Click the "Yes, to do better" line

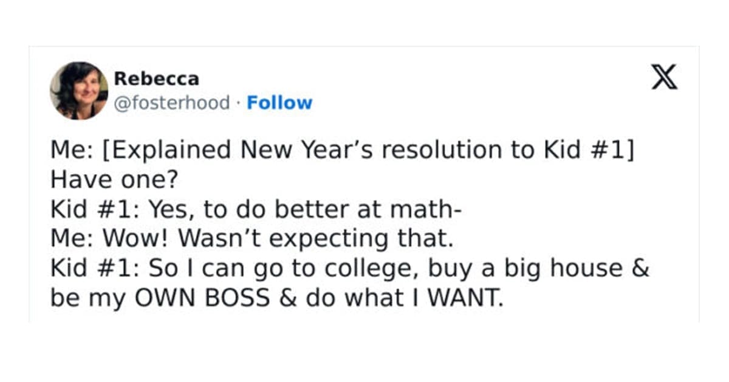pos(256,209)
